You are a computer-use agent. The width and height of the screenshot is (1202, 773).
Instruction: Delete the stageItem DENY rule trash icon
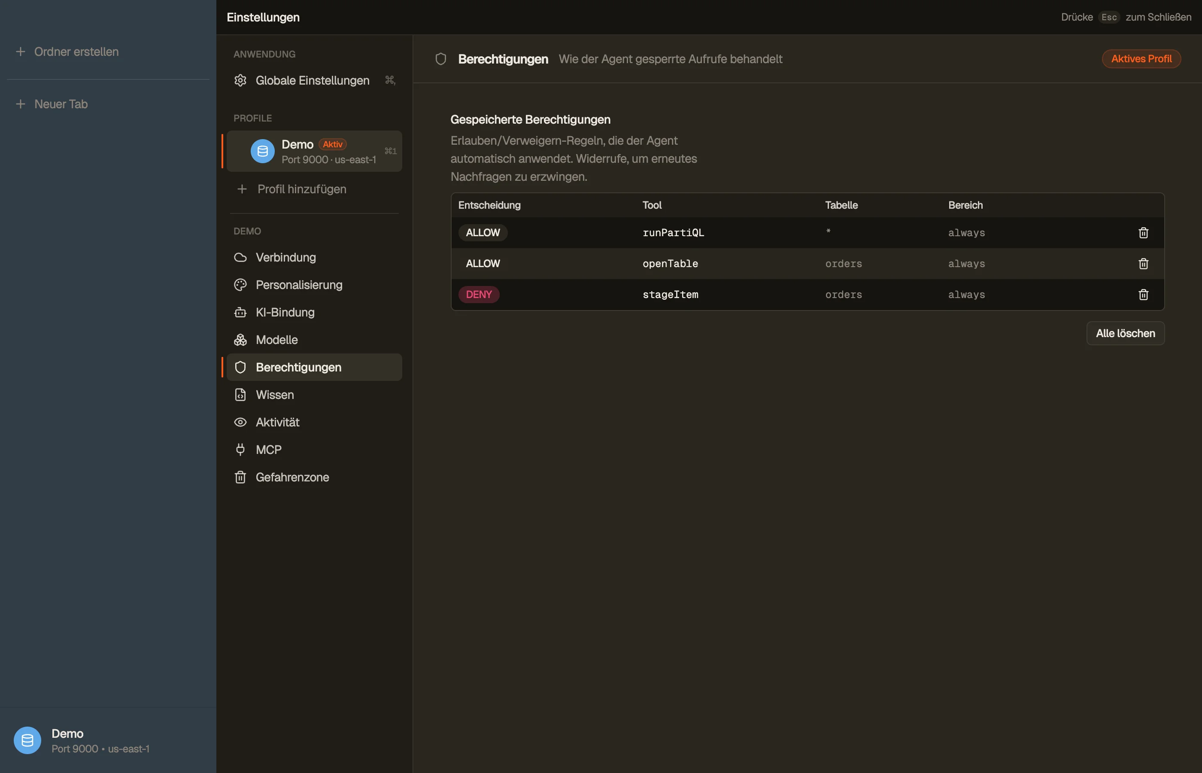[1143, 295]
